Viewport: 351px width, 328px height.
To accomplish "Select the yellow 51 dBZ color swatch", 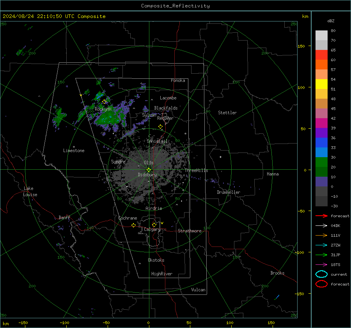I will click(x=321, y=84).
